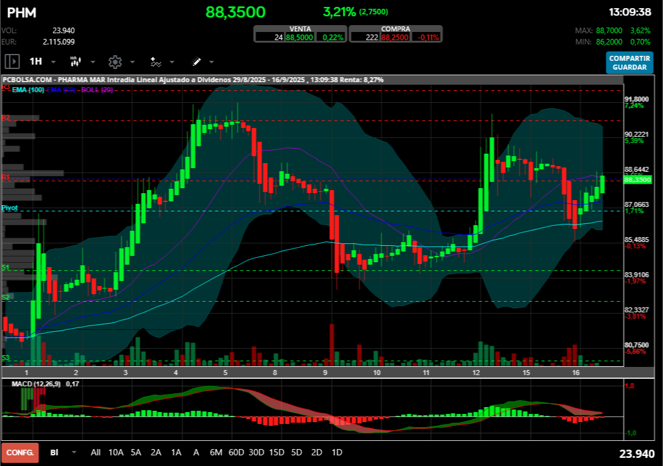
Task: Click the COMPARTIR GUARDAR button
Action: pyautogui.click(x=630, y=63)
